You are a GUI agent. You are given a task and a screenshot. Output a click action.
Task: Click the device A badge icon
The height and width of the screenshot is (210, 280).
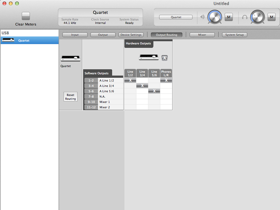164,58
